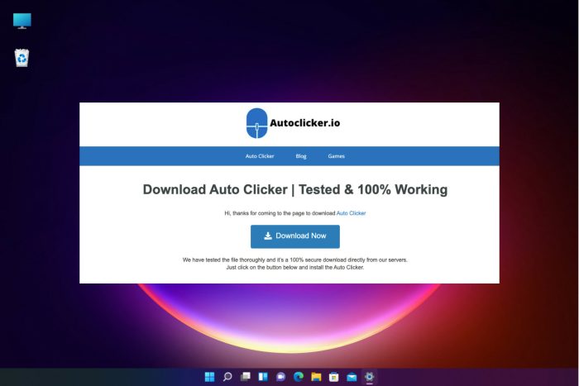Click the Autoclicker.io site title text
The height and width of the screenshot is (386, 579).
click(x=305, y=123)
